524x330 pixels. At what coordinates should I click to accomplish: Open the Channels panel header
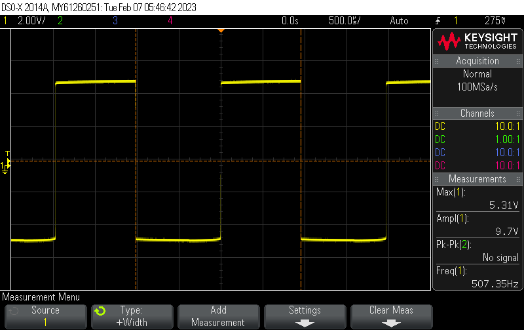coord(477,113)
